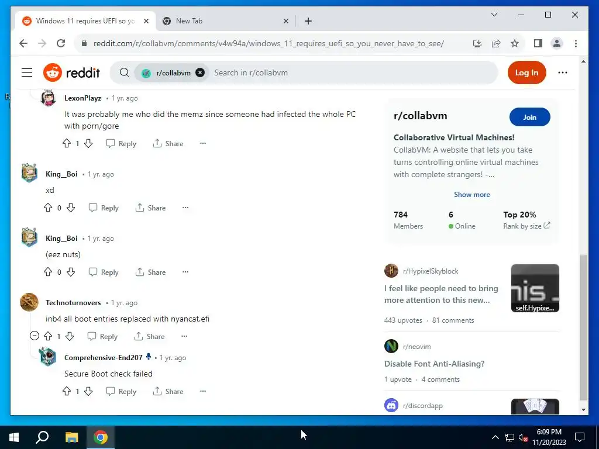Open 'Rank by size' external link
This screenshot has width=599, height=449.
(526, 226)
